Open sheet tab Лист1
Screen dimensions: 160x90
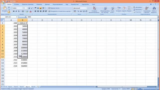10,87
